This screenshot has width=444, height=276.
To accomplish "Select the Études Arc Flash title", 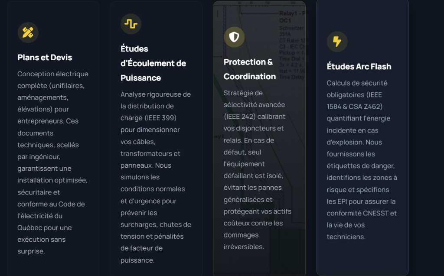I will point(359,67).
